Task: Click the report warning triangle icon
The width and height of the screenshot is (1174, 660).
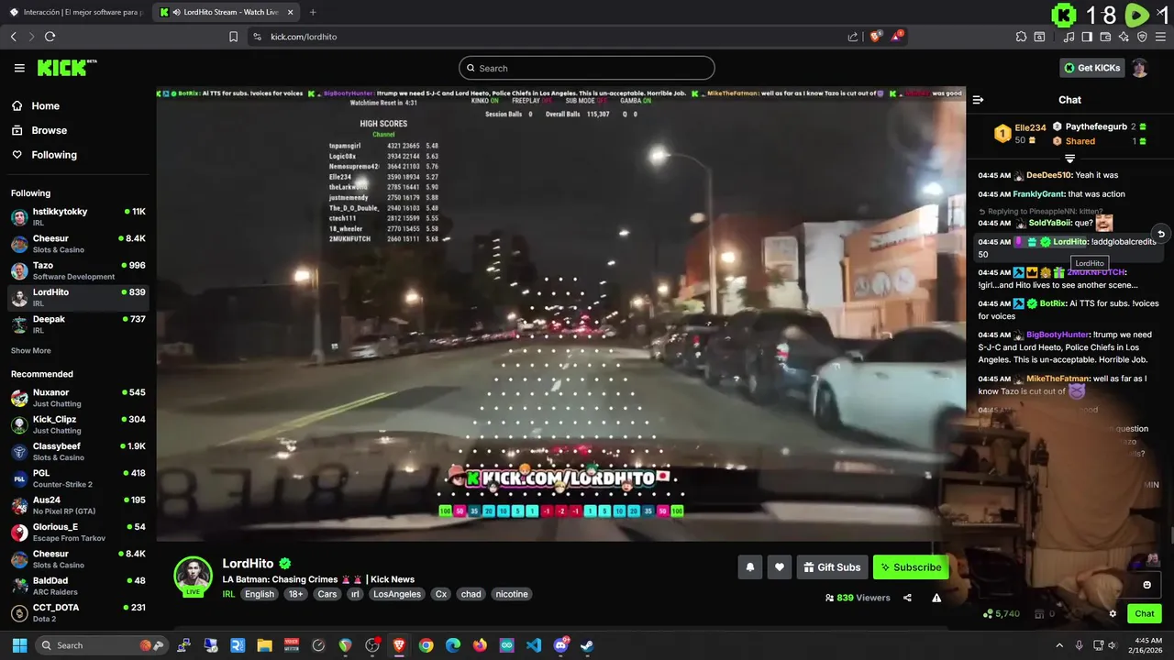Action: pyautogui.click(x=936, y=598)
